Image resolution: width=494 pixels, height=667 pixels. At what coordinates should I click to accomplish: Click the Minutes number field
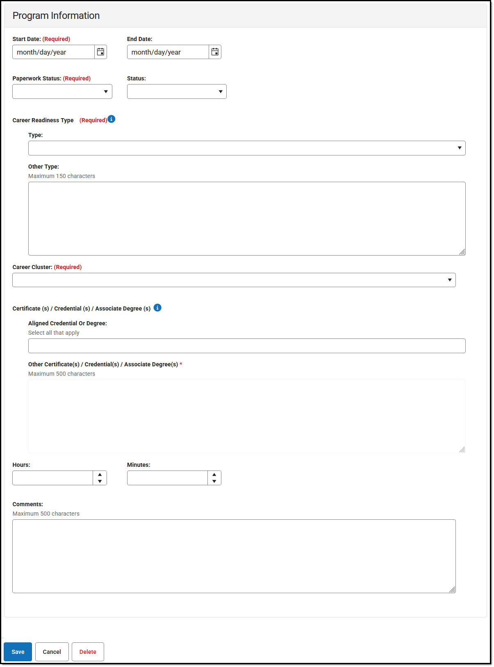(167, 478)
